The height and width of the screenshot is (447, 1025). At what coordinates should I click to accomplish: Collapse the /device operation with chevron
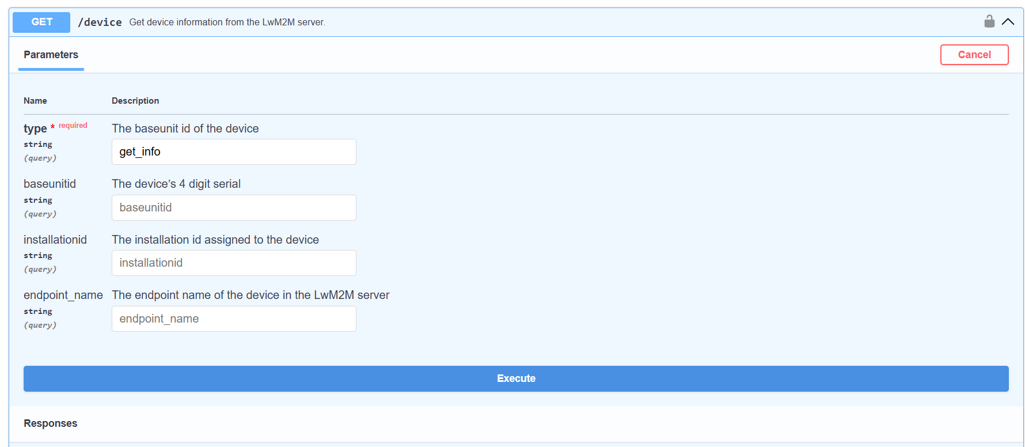1008,22
